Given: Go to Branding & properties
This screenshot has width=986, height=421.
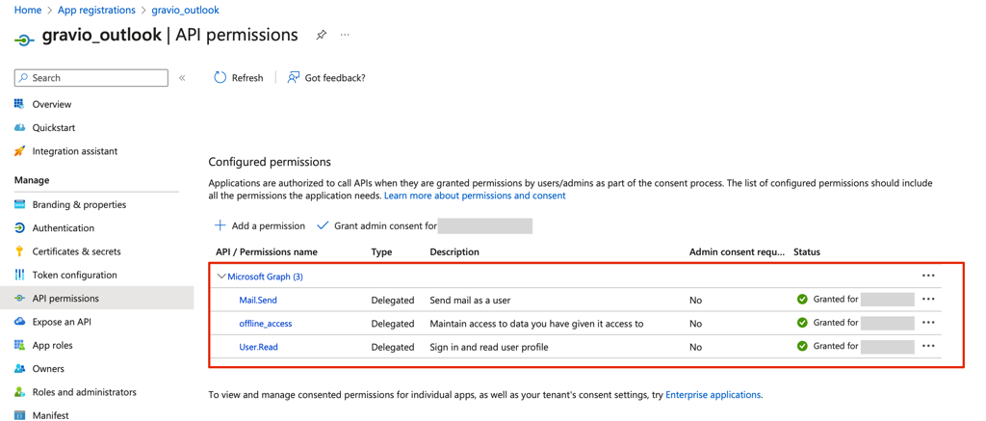Looking at the screenshot, I should click(79, 204).
